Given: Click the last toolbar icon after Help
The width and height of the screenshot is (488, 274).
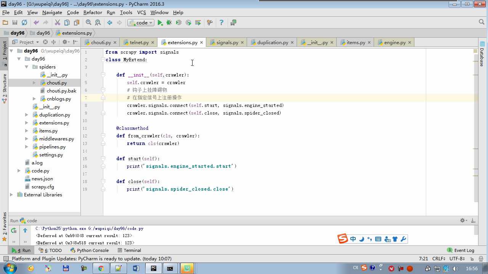Looking at the screenshot, I should click(233, 23).
